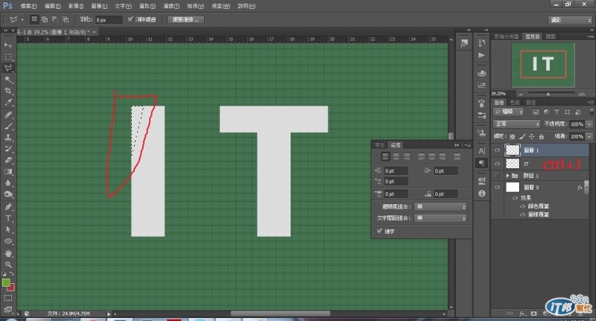
Task: Open the tool preset picker arrow
Action: click(22, 19)
